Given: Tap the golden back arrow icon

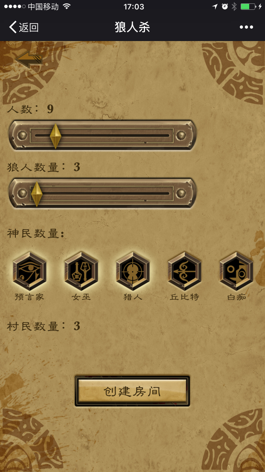Looking at the screenshot, I should [x=29, y=60].
